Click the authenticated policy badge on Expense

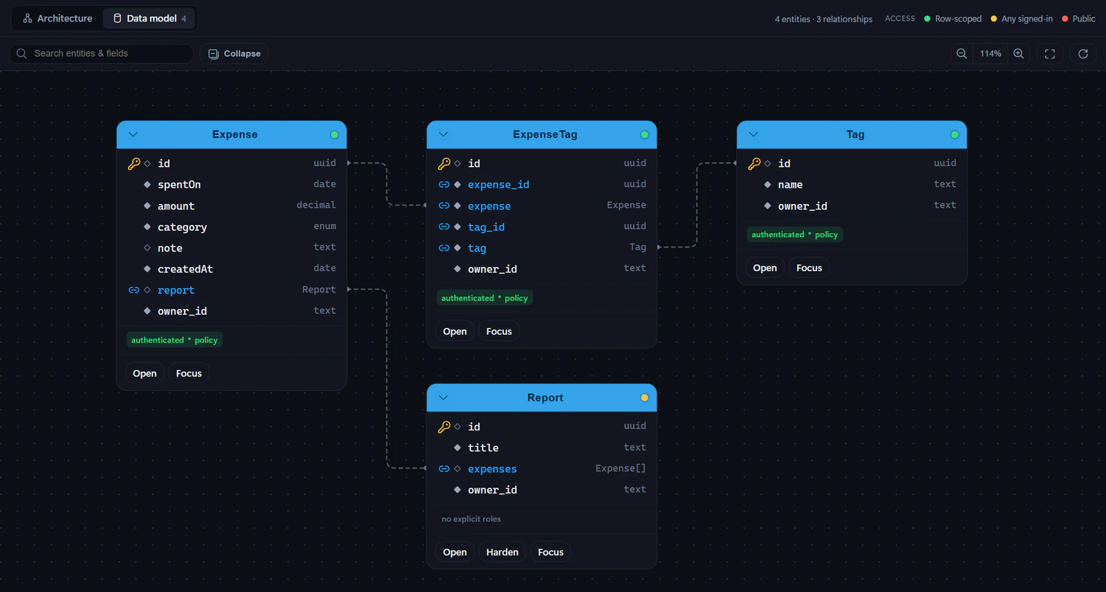[174, 340]
